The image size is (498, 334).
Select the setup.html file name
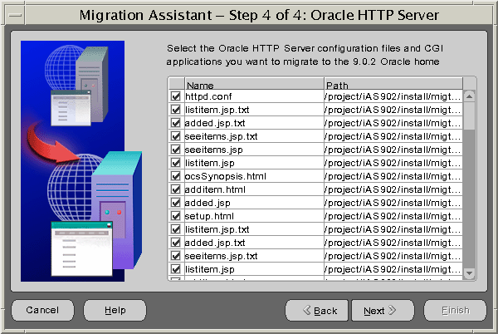(x=209, y=216)
